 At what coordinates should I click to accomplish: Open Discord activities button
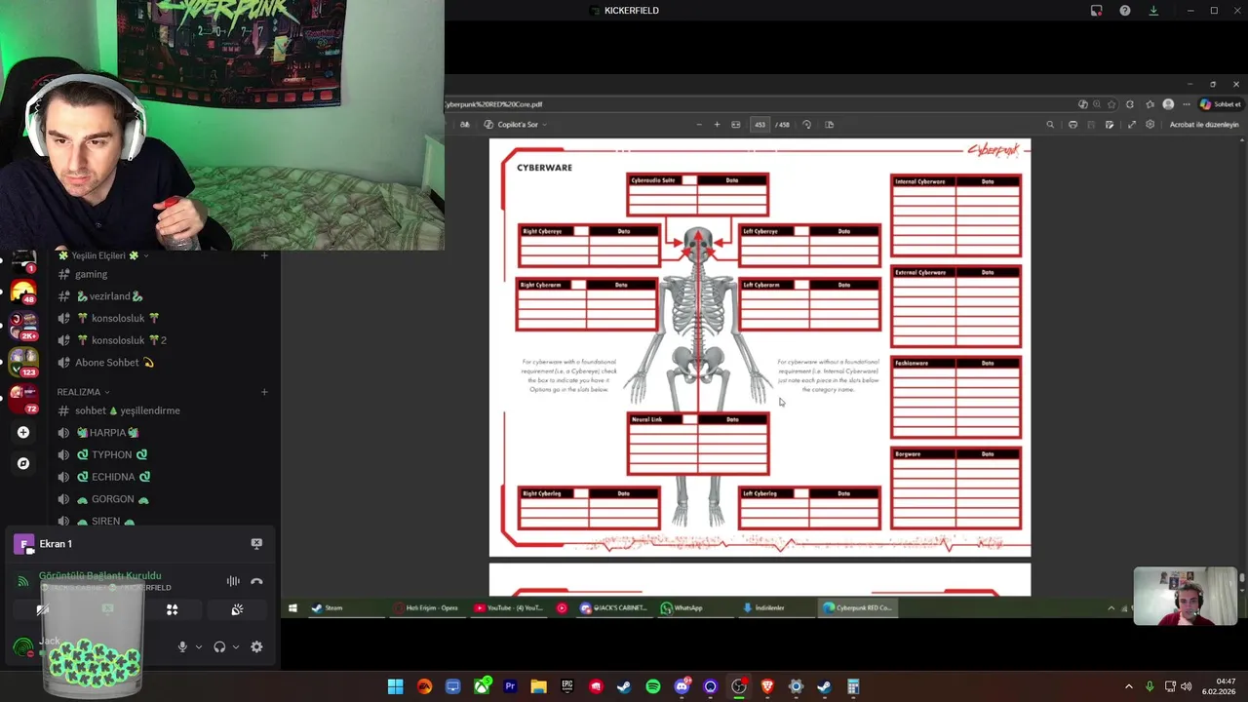point(172,610)
